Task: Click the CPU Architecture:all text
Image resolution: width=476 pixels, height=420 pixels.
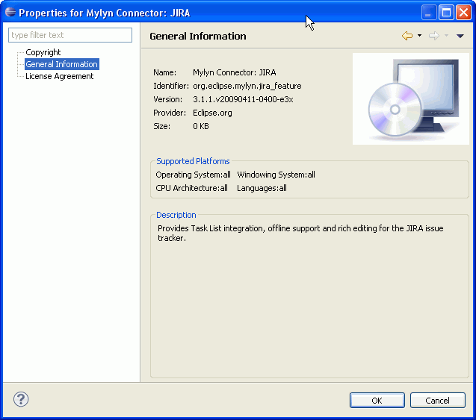Action: point(191,188)
